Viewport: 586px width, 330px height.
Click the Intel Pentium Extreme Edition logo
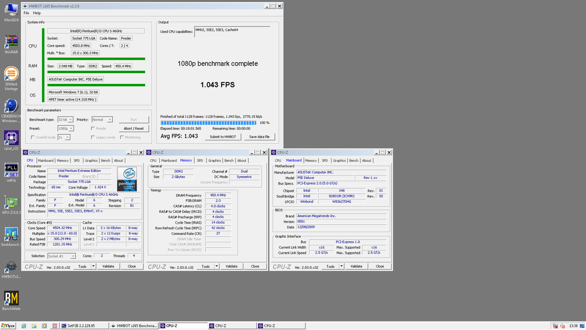pos(127,179)
